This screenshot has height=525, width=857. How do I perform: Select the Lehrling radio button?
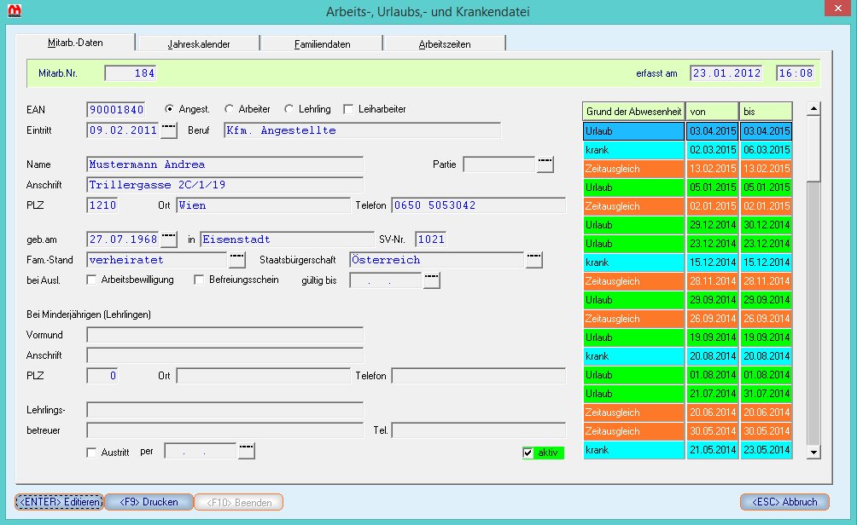(289, 109)
